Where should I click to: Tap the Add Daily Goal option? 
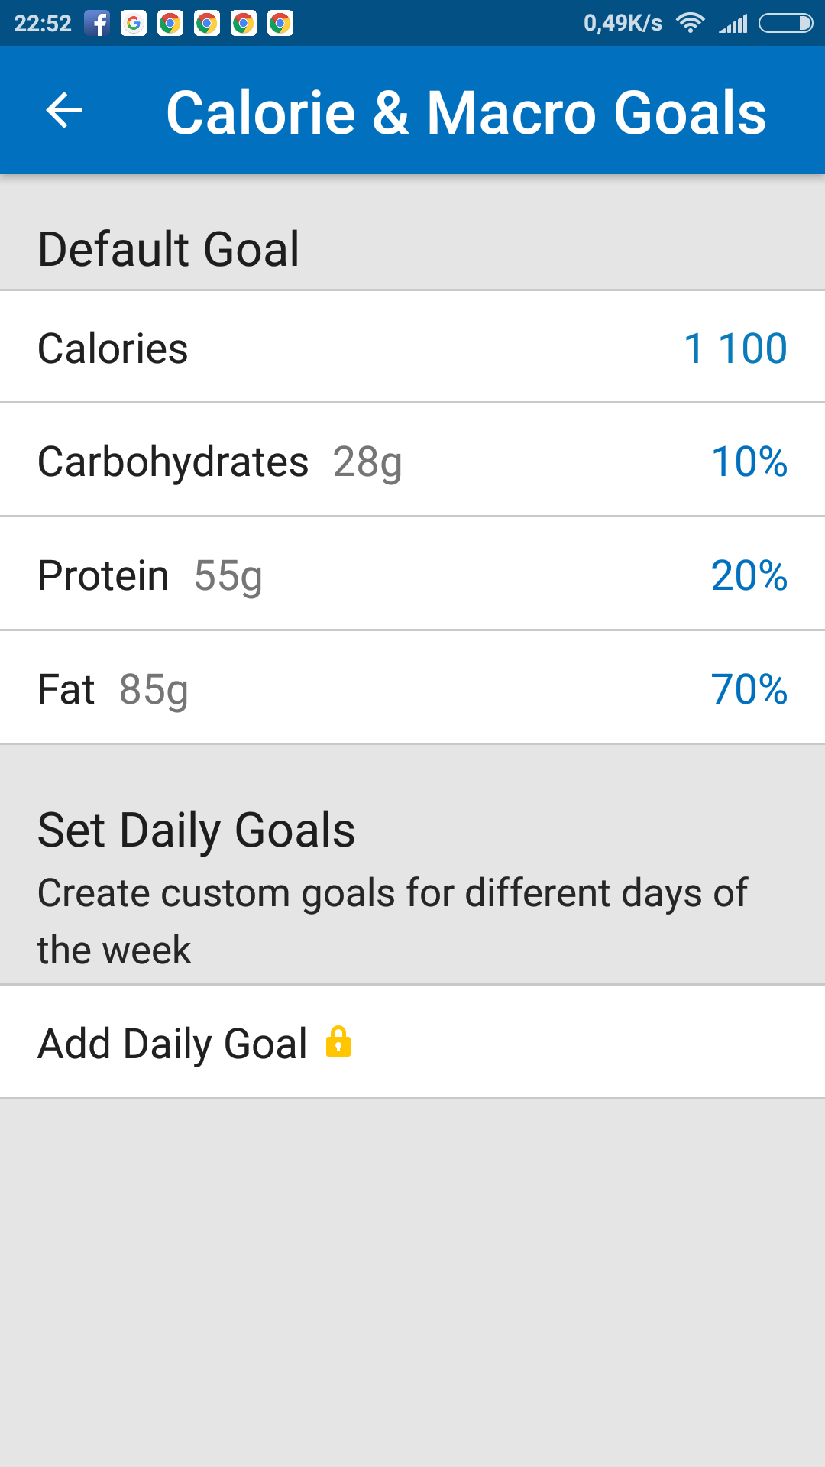click(x=173, y=1044)
